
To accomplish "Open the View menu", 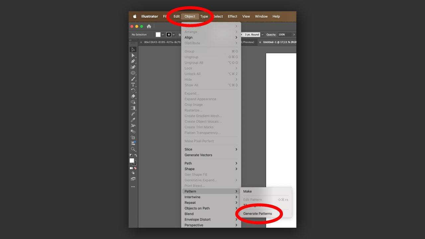I will (246, 16).
